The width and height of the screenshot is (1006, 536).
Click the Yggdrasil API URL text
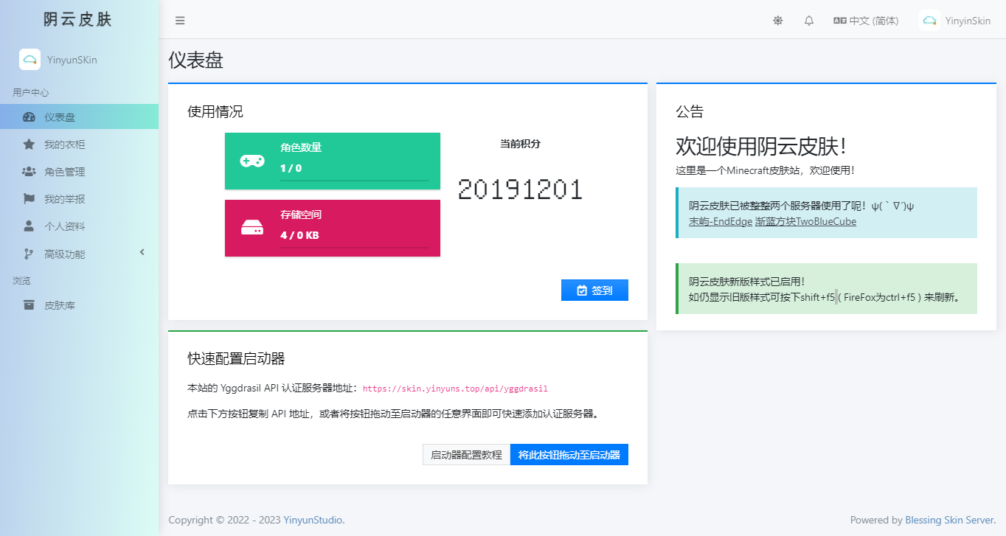tap(455, 389)
